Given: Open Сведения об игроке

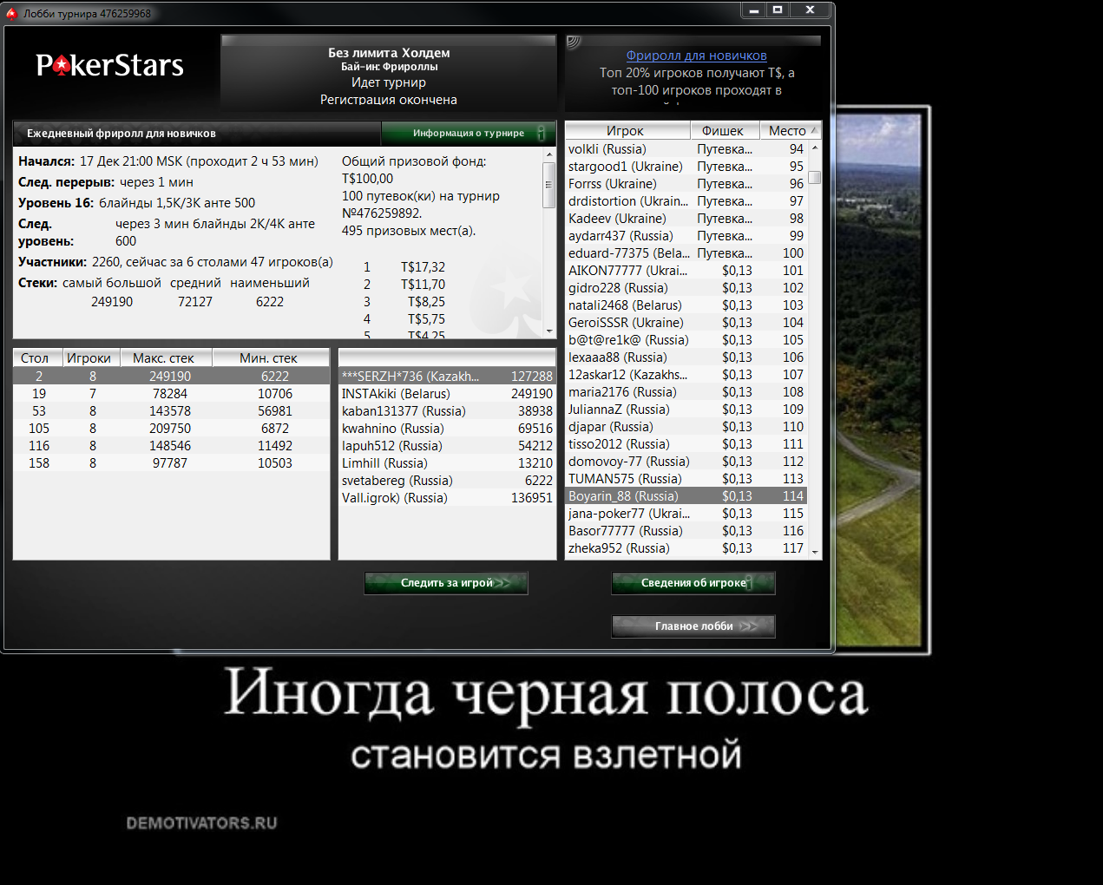Looking at the screenshot, I should 693,583.
